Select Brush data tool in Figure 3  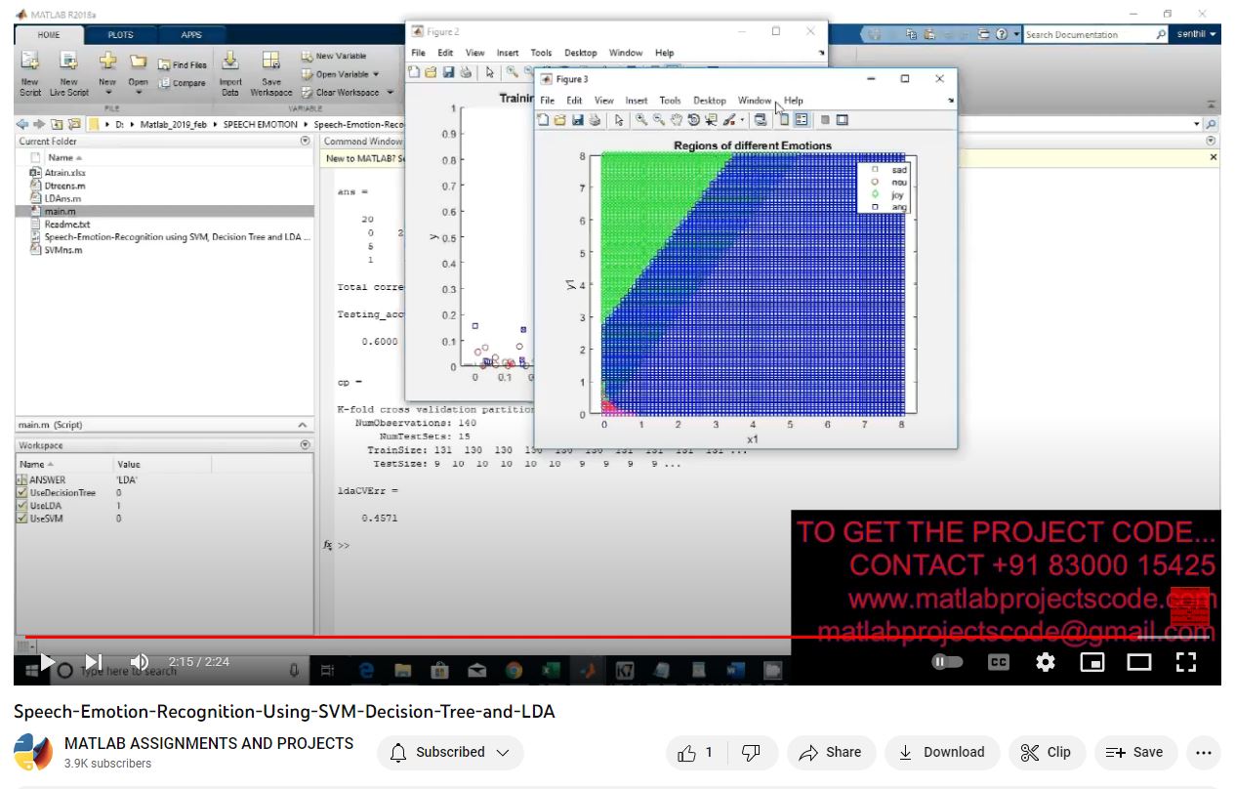pyautogui.click(x=729, y=120)
